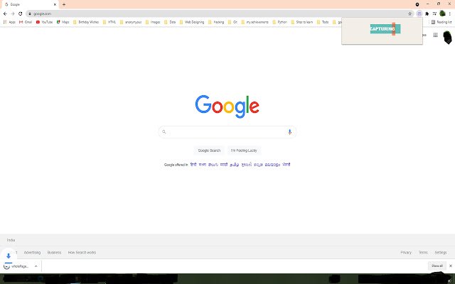This screenshot has width=455, height=284.
Task: Open the YouTube bookmark
Action: [x=44, y=22]
